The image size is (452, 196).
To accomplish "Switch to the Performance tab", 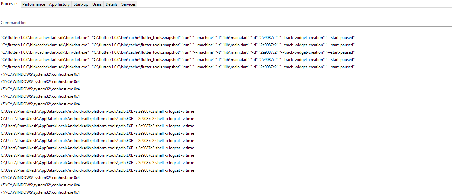I will [33, 4].
